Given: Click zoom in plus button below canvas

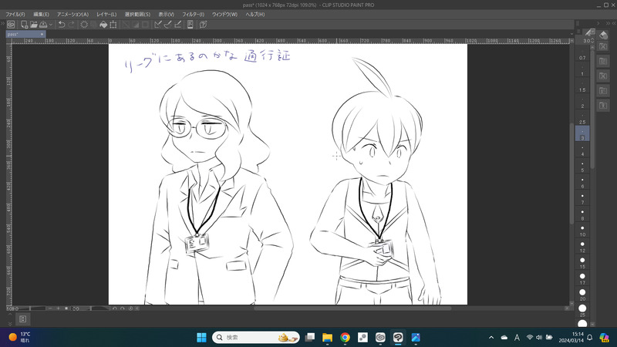Looking at the screenshot, I should [x=59, y=308].
